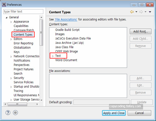
Task: Click the restore defaults circular icon
Action: 16,113
